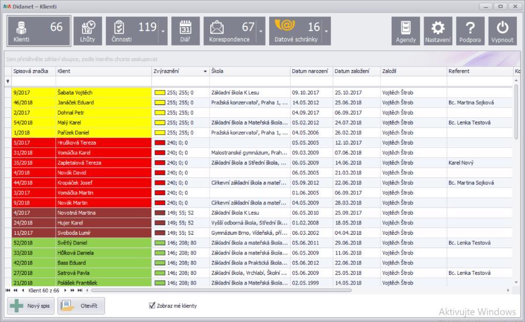The width and height of the screenshot is (525, 322).
Task: Click school Malostranské gymnázium cell
Action: click(x=249, y=153)
